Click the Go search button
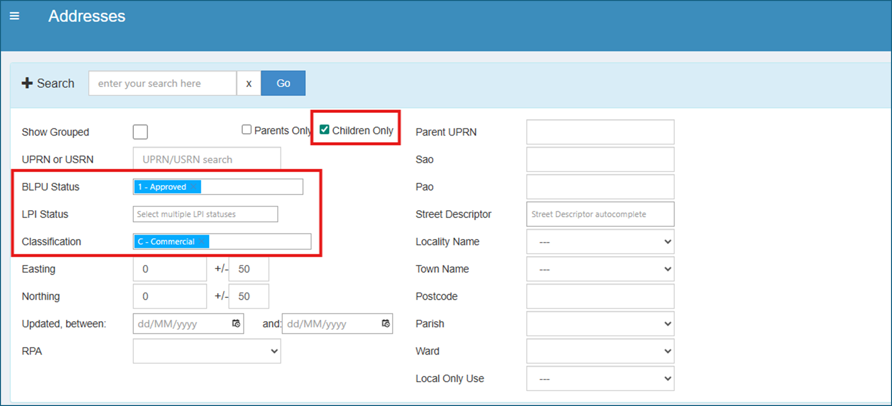The width and height of the screenshot is (892, 406). pyautogui.click(x=283, y=83)
